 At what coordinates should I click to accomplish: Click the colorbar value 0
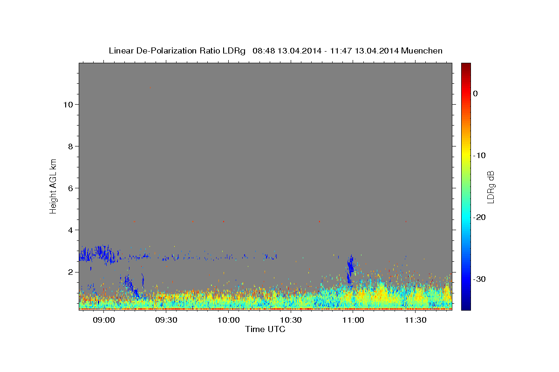pyautogui.click(x=476, y=93)
